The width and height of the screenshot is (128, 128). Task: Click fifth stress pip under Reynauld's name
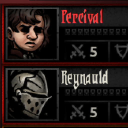click(93, 92)
